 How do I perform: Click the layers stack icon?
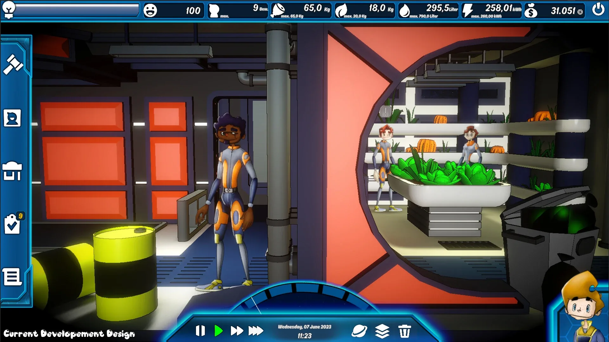382,331
